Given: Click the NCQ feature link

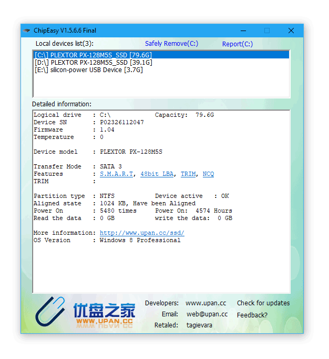Looking at the screenshot, I should click(x=208, y=174).
